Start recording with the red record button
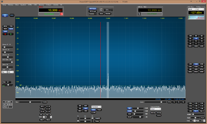The image size is (207, 124). [5, 34]
